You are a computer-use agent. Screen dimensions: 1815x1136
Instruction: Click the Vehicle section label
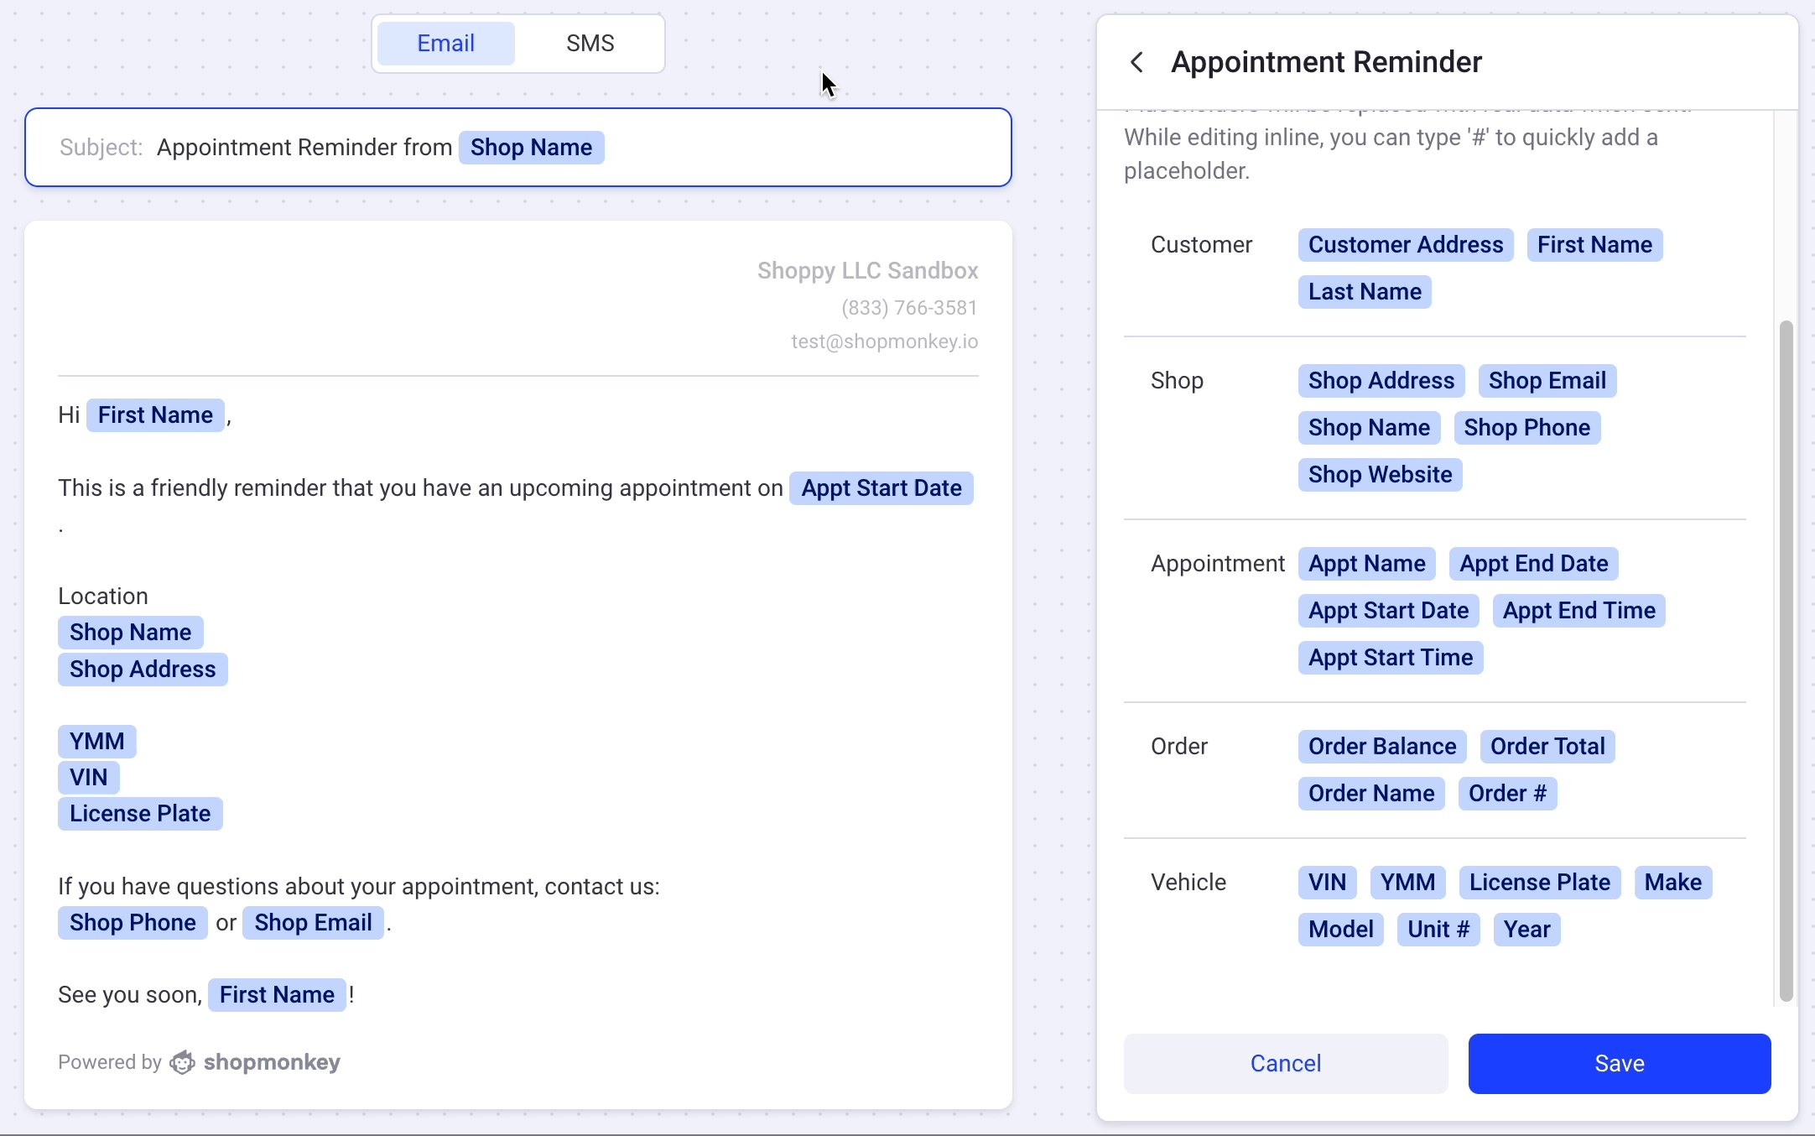pyautogui.click(x=1188, y=883)
